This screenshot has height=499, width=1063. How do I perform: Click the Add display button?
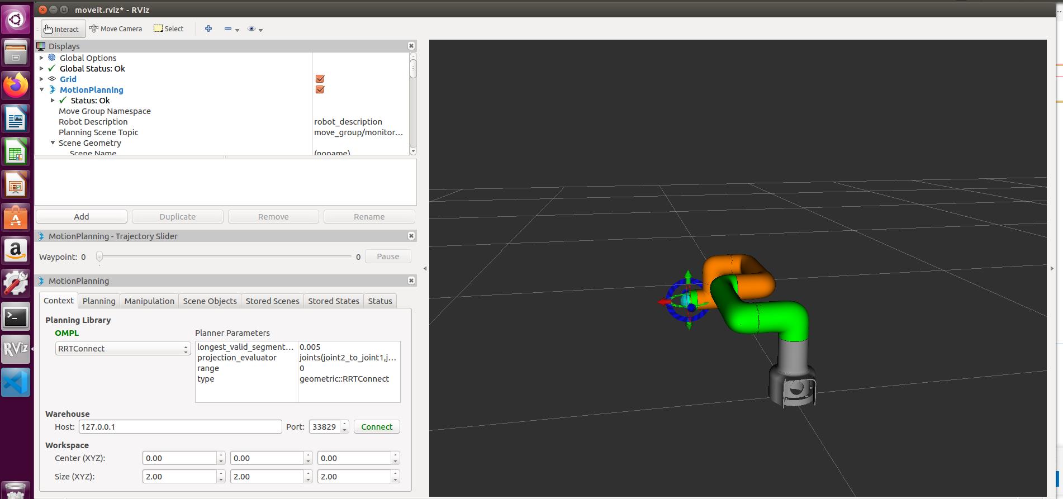pyautogui.click(x=82, y=217)
